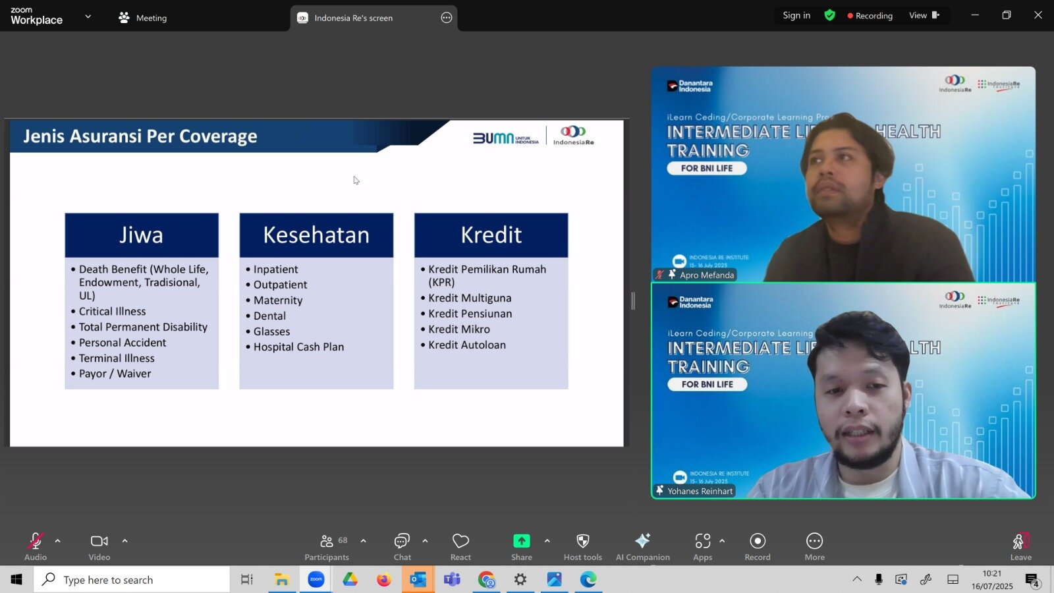The height and width of the screenshot is (593, 1054).
Task: Expand share options arrow next to Share
Action: 547,541
